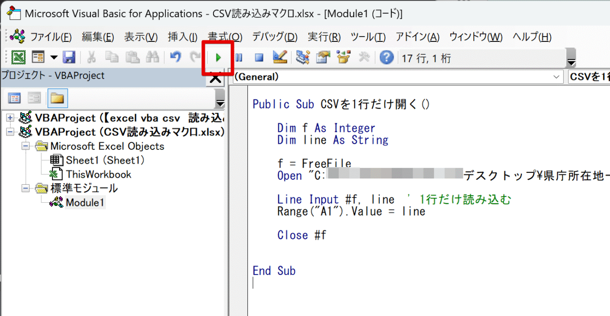This screenshot has height=316, width=610.
Task: Select Module1 in the Project Explorer
Action: coord(85,202)
